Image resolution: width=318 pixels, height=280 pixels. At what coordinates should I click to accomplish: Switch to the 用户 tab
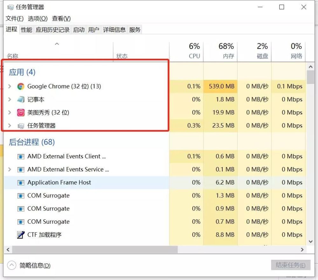[x=93, y=30]
